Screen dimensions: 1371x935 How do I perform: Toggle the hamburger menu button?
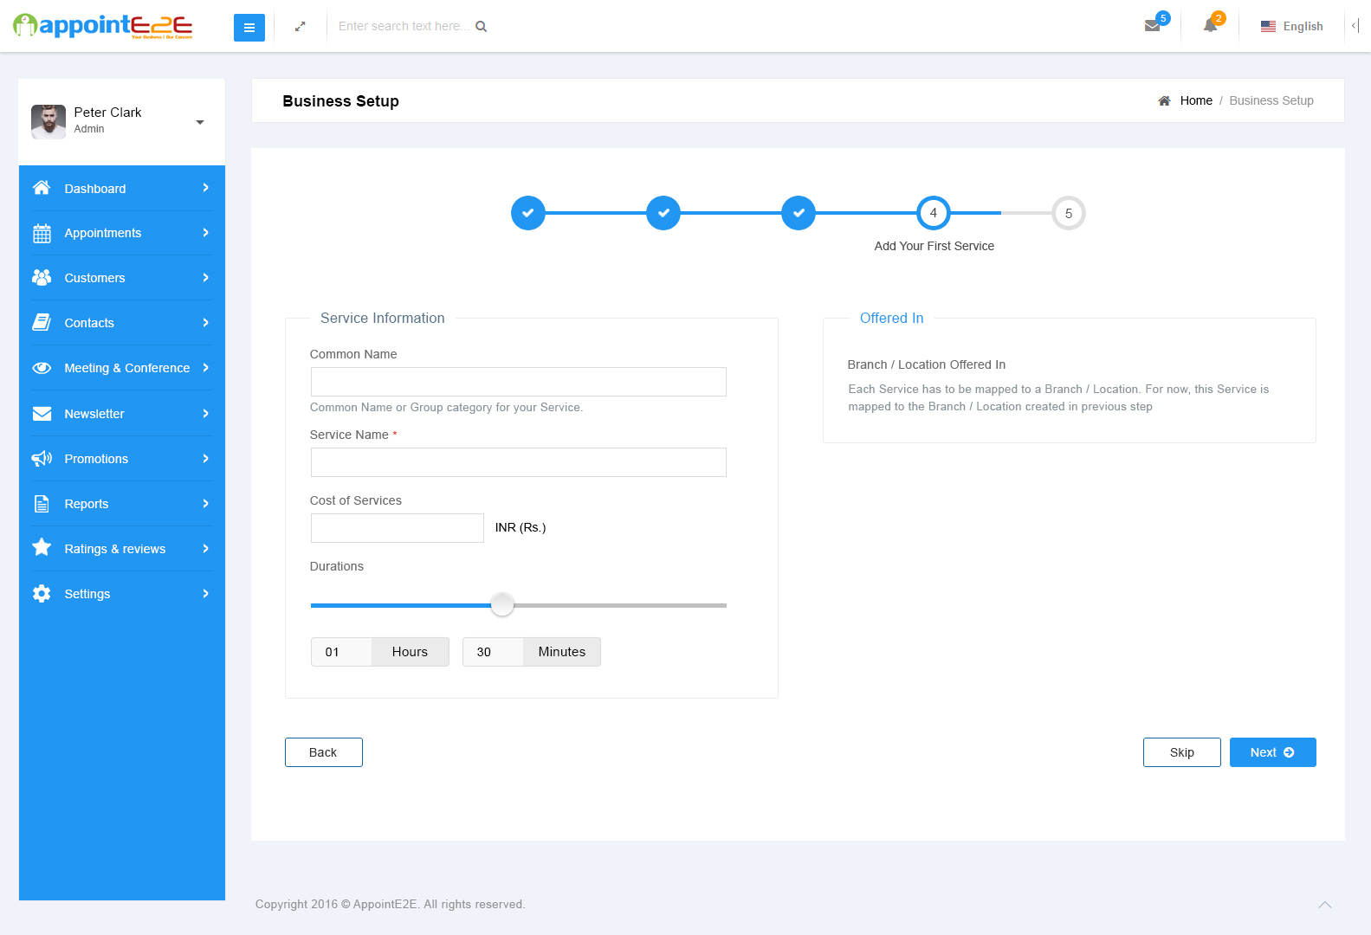tap(249, 28)
